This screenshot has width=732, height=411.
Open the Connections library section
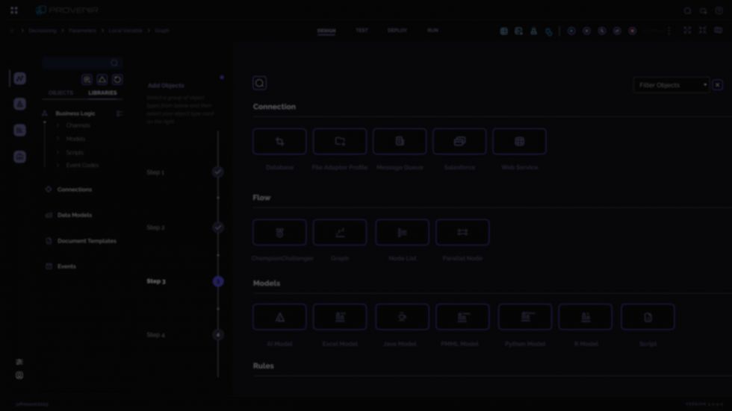(75, 189)
